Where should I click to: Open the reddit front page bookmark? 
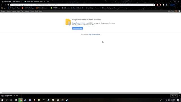pyautogui.click(x=28, y=8)
